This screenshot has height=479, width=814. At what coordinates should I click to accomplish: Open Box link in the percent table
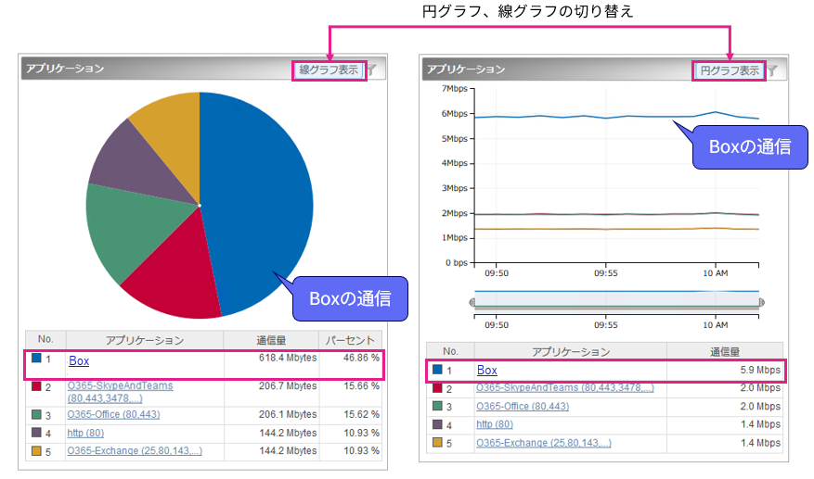pyautogui.click(x=79, y=361)
